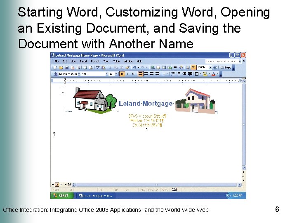Toggle Center alignment button

[x=146, y=74]
